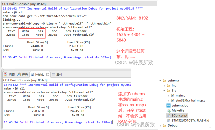Expand the Debug folder
Viewport: 215px width, 130px height.
click(160, 125)
